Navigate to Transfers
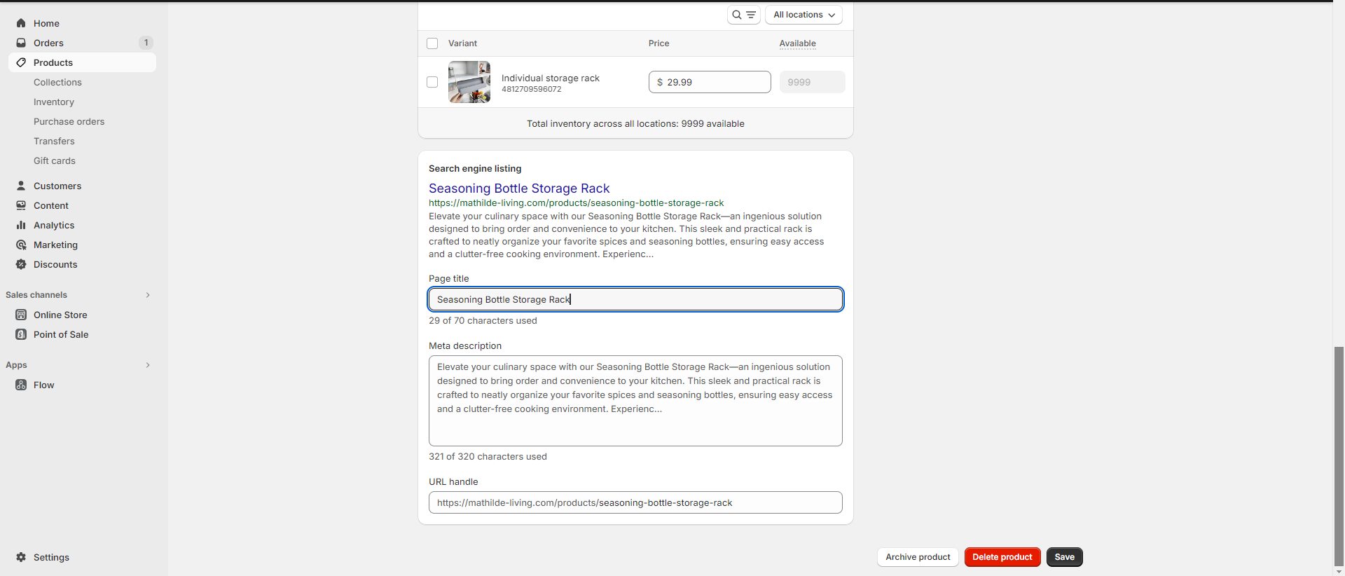 (x=54, y=141)
